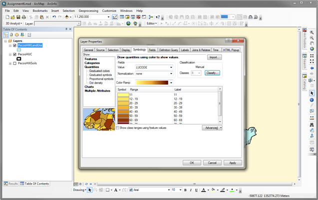The height and width of the screenshot is (200, 318).
Task: Click the What's This help icon
Action: (x=158, y=17)
